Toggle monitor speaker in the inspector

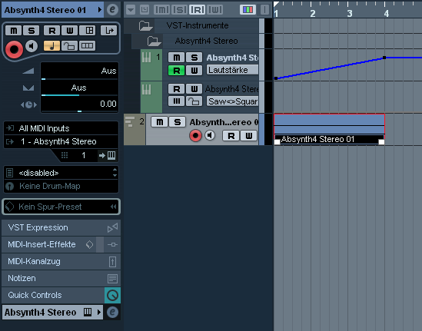32,46
